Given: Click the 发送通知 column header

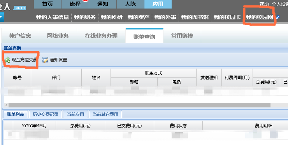Looking at the screenshot, I should pyautogui.click(x=209, y=78).
